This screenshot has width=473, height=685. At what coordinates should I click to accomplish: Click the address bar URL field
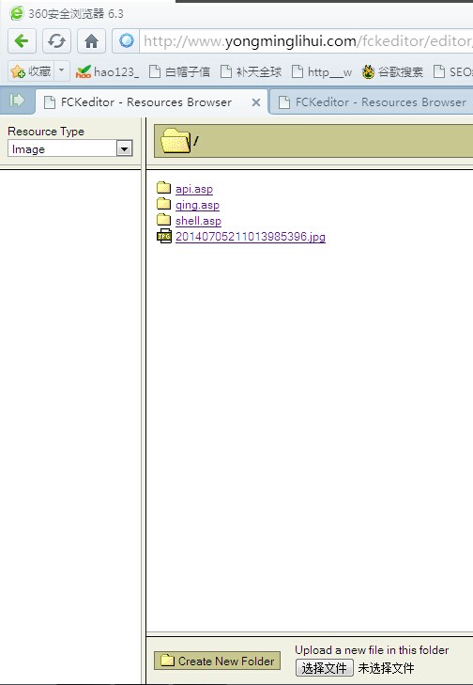pos(306,41)
